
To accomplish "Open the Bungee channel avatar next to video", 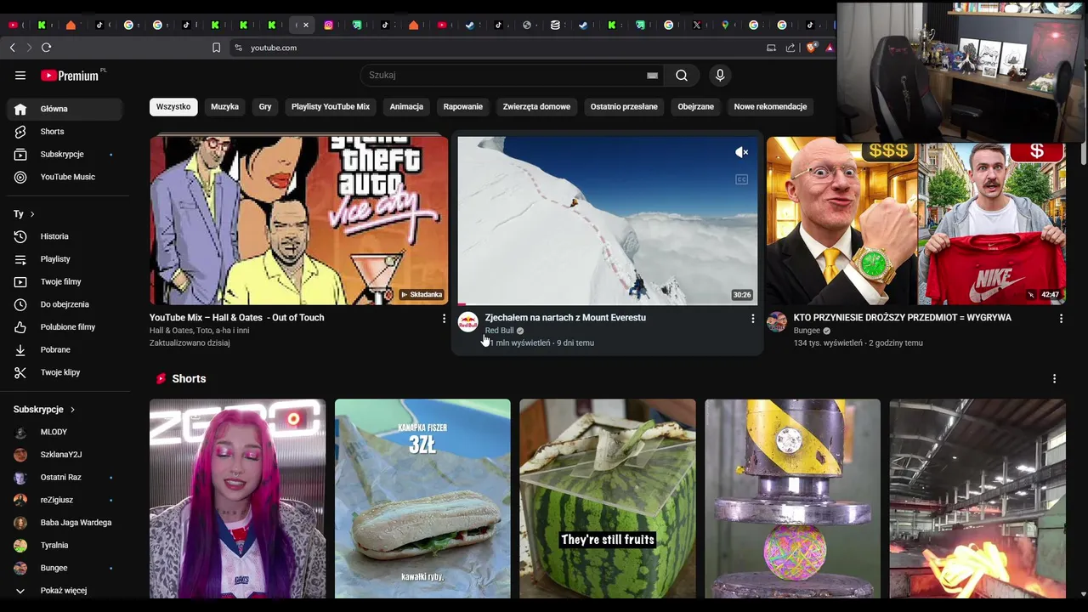I will 777,322.
